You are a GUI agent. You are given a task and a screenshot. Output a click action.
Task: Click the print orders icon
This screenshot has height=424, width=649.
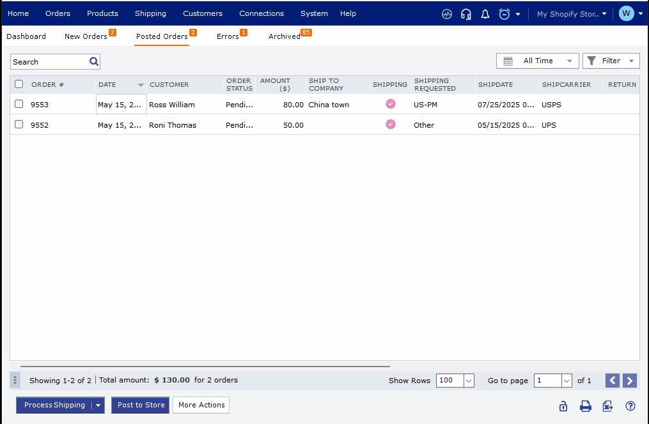(x=585, y=406)
